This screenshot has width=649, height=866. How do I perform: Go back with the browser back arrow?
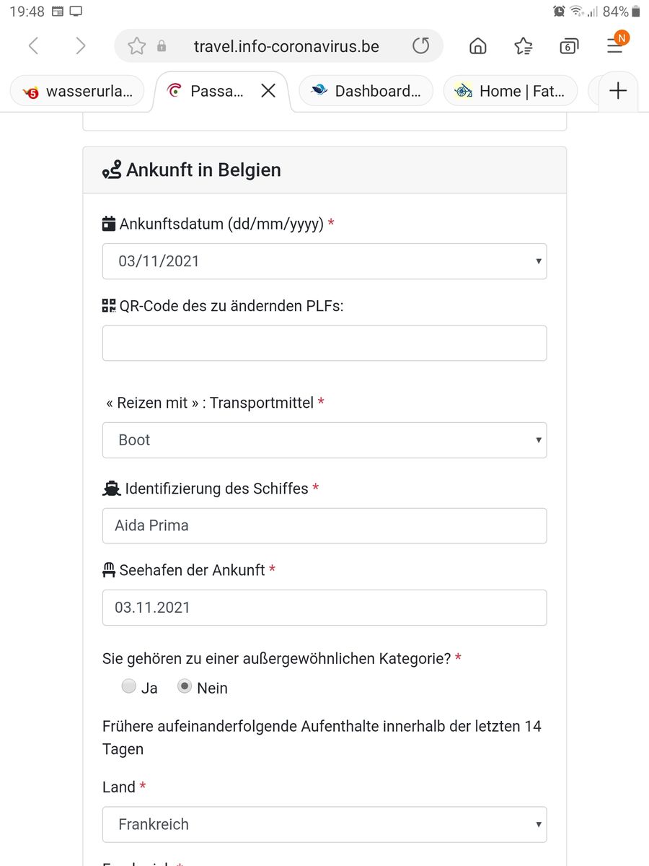coord(33,46)
